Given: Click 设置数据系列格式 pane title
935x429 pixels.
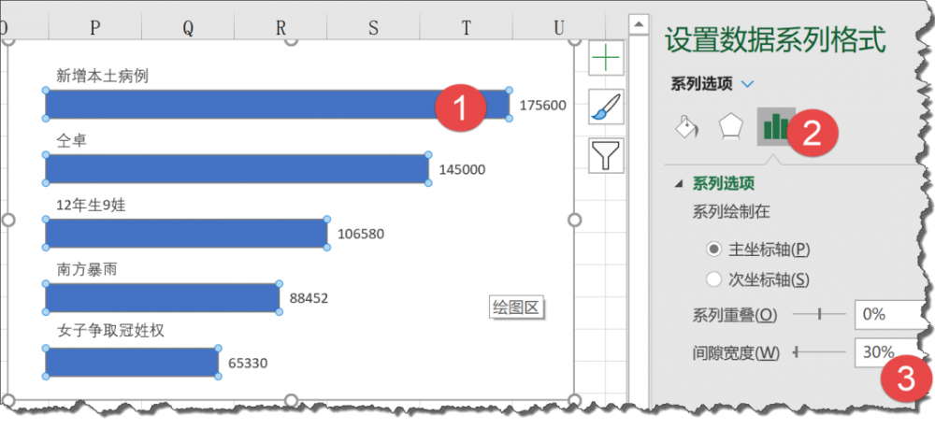Looking at the screenshot, I should pos(775,42).
